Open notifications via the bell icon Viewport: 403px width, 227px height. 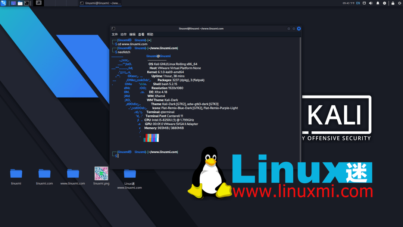point(378,3)
